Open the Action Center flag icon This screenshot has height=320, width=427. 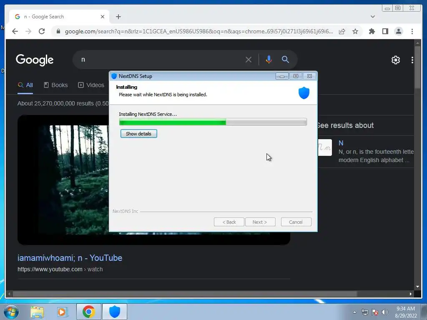point(375,312)
